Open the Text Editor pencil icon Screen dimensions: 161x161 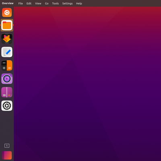coord(7,52)
